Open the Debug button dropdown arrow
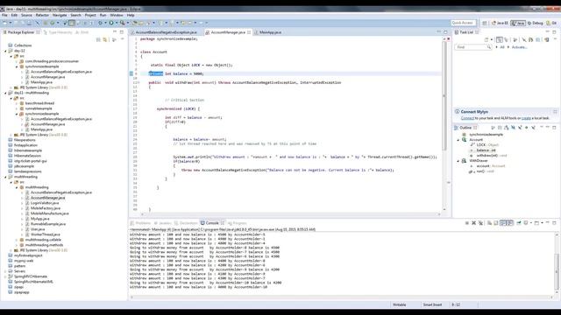 point(105,23)
